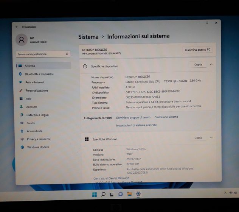Close the Impostazioni window
This screenshot has height=212, width=239.
tap(216, 23)
